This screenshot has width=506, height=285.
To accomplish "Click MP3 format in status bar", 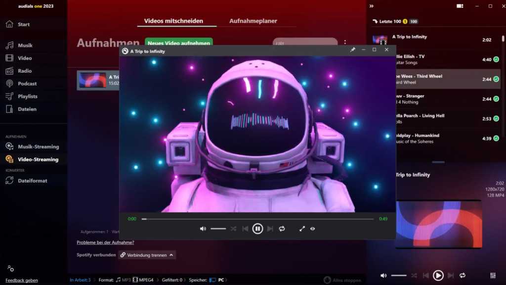I will coord(123,280).
